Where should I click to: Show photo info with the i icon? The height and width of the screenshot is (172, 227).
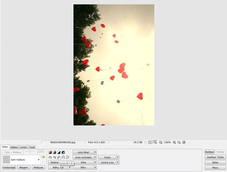click(184, 142)
